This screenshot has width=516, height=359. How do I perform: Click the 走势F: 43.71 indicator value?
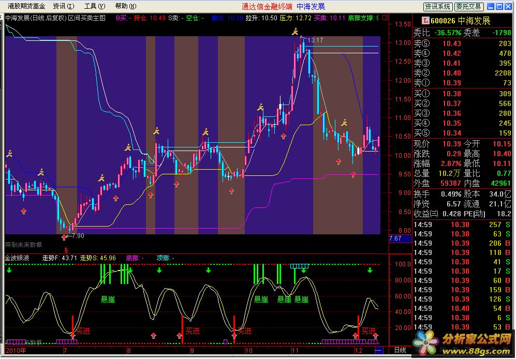point(60,258)
